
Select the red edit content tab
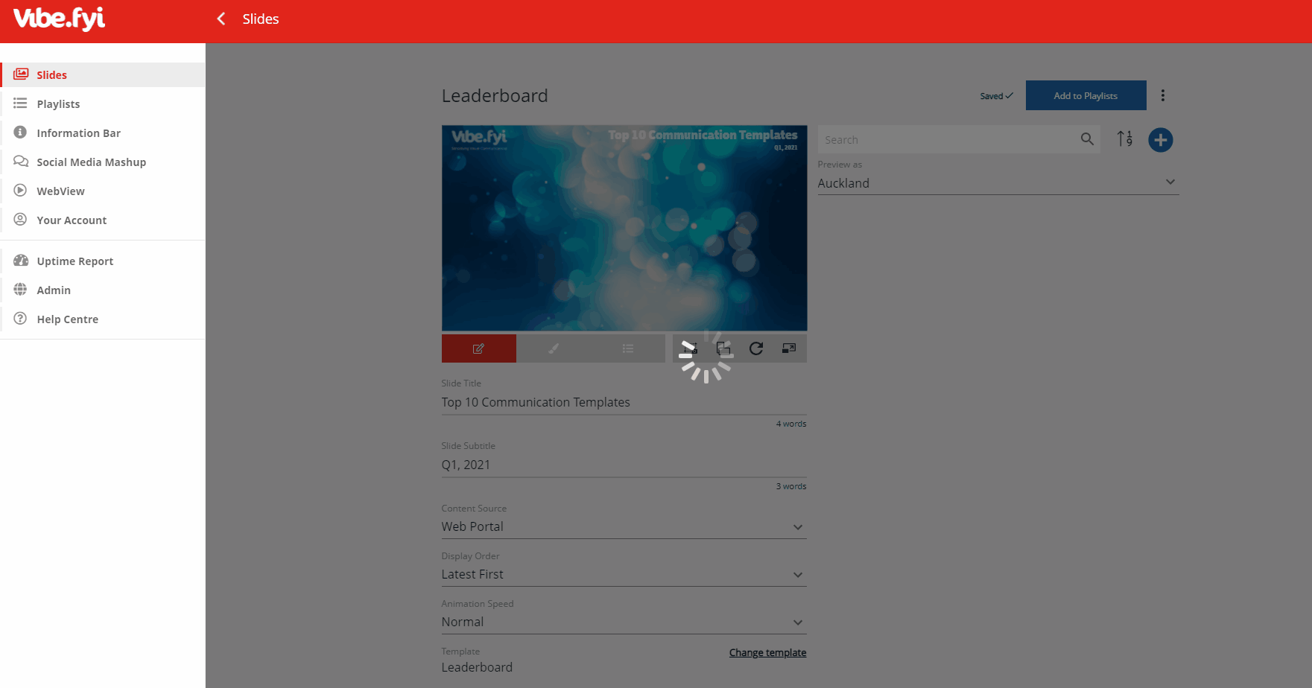478,348
